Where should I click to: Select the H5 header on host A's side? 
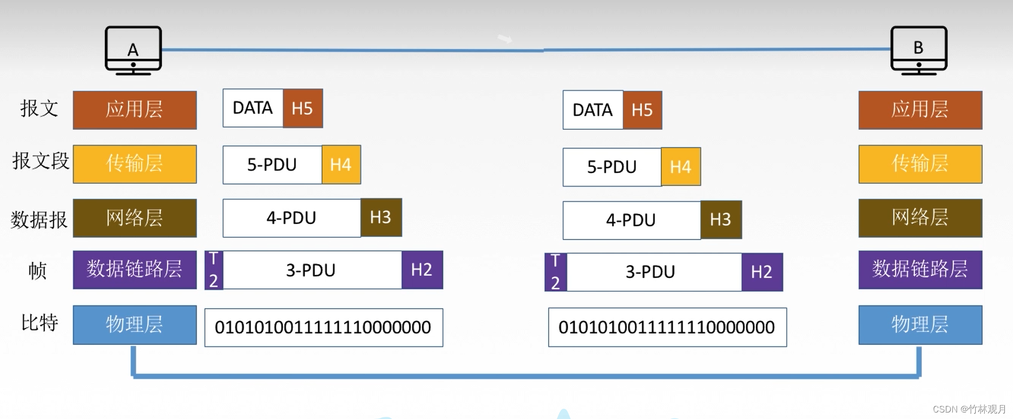[303, 109]
